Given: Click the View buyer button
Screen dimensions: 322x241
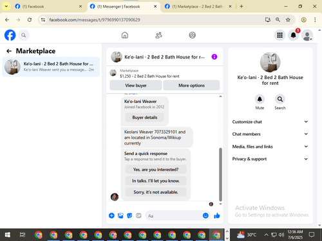Looking at the screenshot, I should 136,85.
